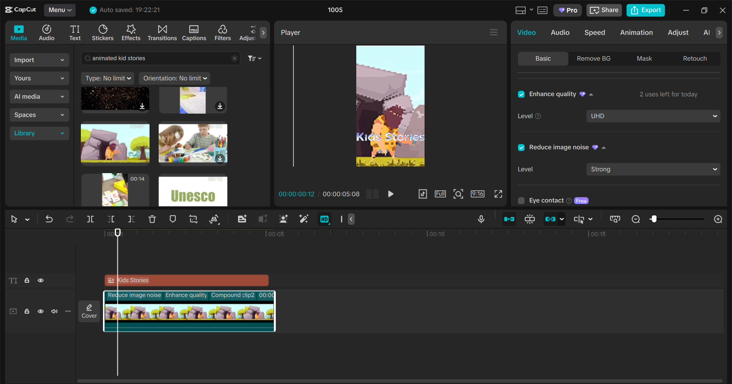Enable Eye contact checkbox
732x384 pixels.
click(x=521, y=201)
